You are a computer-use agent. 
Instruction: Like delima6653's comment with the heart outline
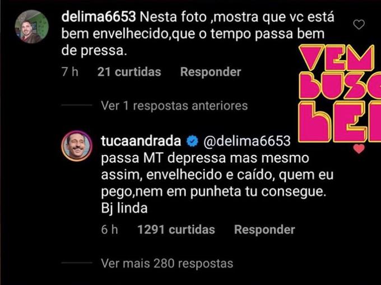(x=359, y=25)
